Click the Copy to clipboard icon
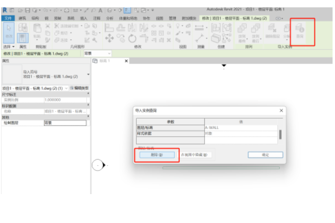Image resolution: width=335 pixels, height=223 pixels. pyautogui.click(x=48, y=33)
